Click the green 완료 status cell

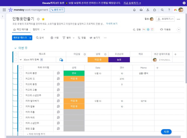[x=74, y=73]
